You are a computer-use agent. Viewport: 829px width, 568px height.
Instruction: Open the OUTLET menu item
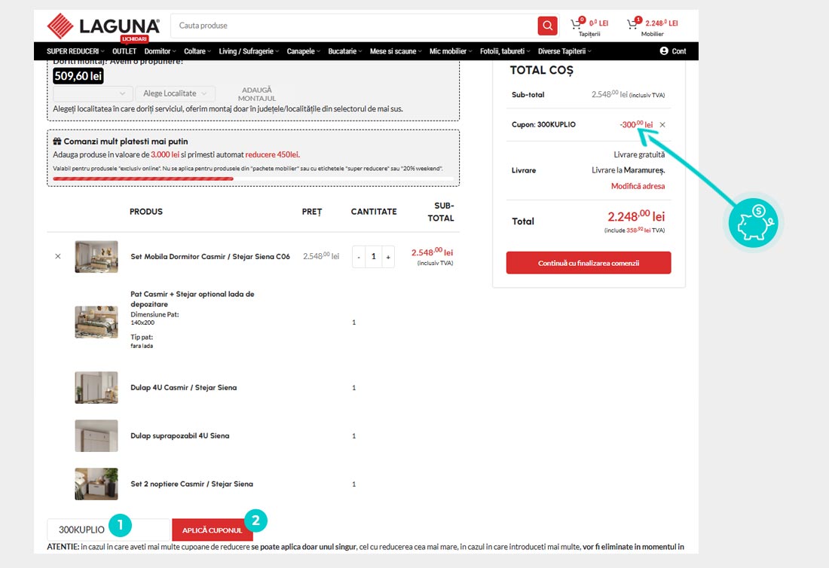coord(124,51)
